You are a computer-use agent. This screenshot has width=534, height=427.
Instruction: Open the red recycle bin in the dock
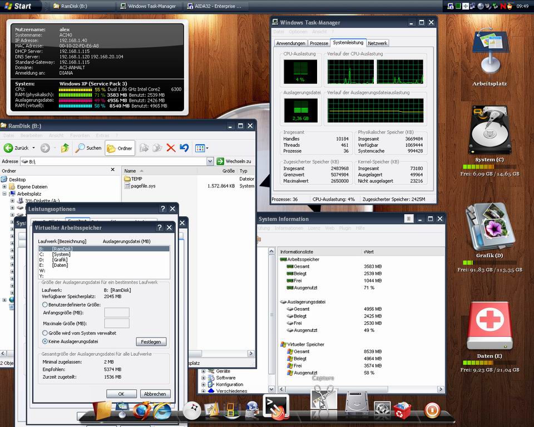pyautogui.click(x=402, y=410)
